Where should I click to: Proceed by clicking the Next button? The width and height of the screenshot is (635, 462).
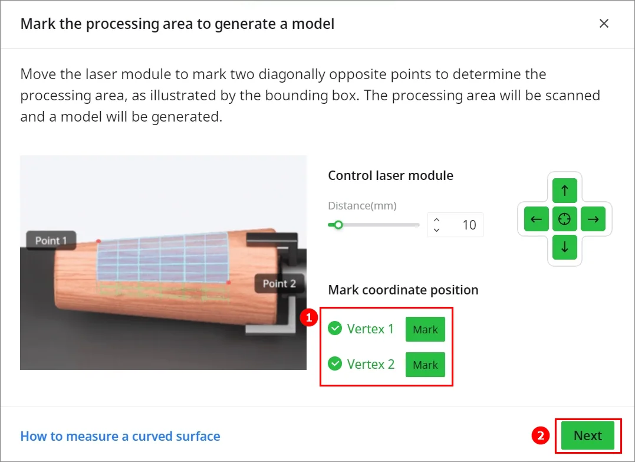click(x=588, y=435)
